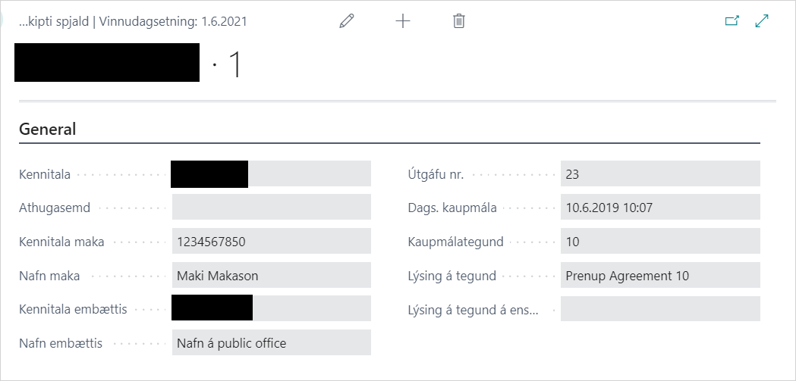Click the trash can delete icon
This screenshot has width=796, height=381.
[458, 21]
